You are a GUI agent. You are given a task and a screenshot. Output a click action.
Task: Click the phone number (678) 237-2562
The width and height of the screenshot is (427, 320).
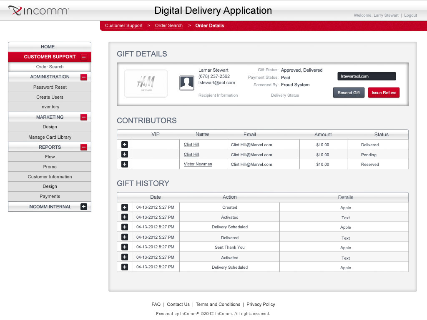click(x=214, y=77)
